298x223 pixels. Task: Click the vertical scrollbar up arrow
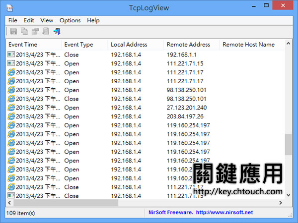[288, 44]
